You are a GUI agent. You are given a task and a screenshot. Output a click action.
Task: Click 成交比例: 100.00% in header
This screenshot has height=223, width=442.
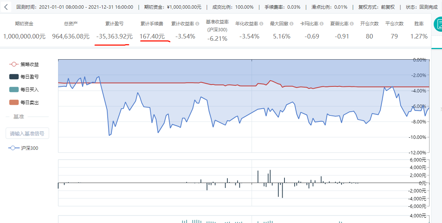[x=233, y=7]
